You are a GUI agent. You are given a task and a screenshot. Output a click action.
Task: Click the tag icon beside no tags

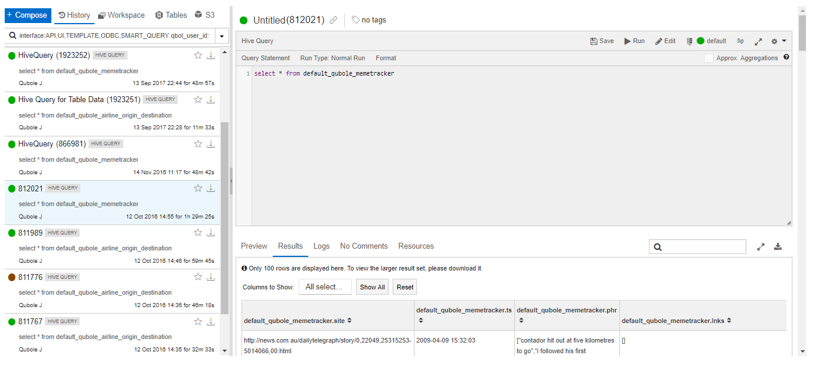coord(355,20)
